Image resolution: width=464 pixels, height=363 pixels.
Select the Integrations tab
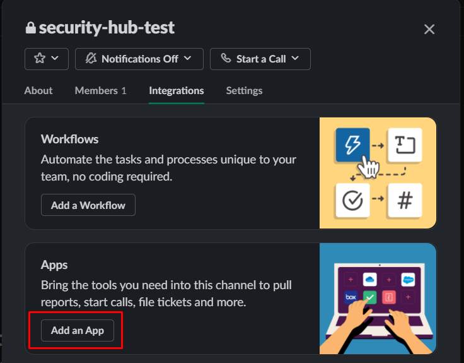[177, 91]
